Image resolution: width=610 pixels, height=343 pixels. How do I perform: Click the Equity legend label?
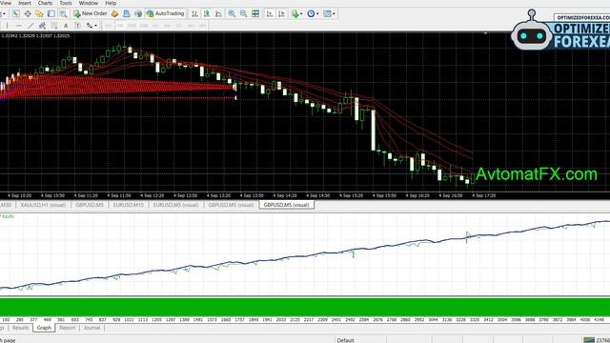pos(8,216)
